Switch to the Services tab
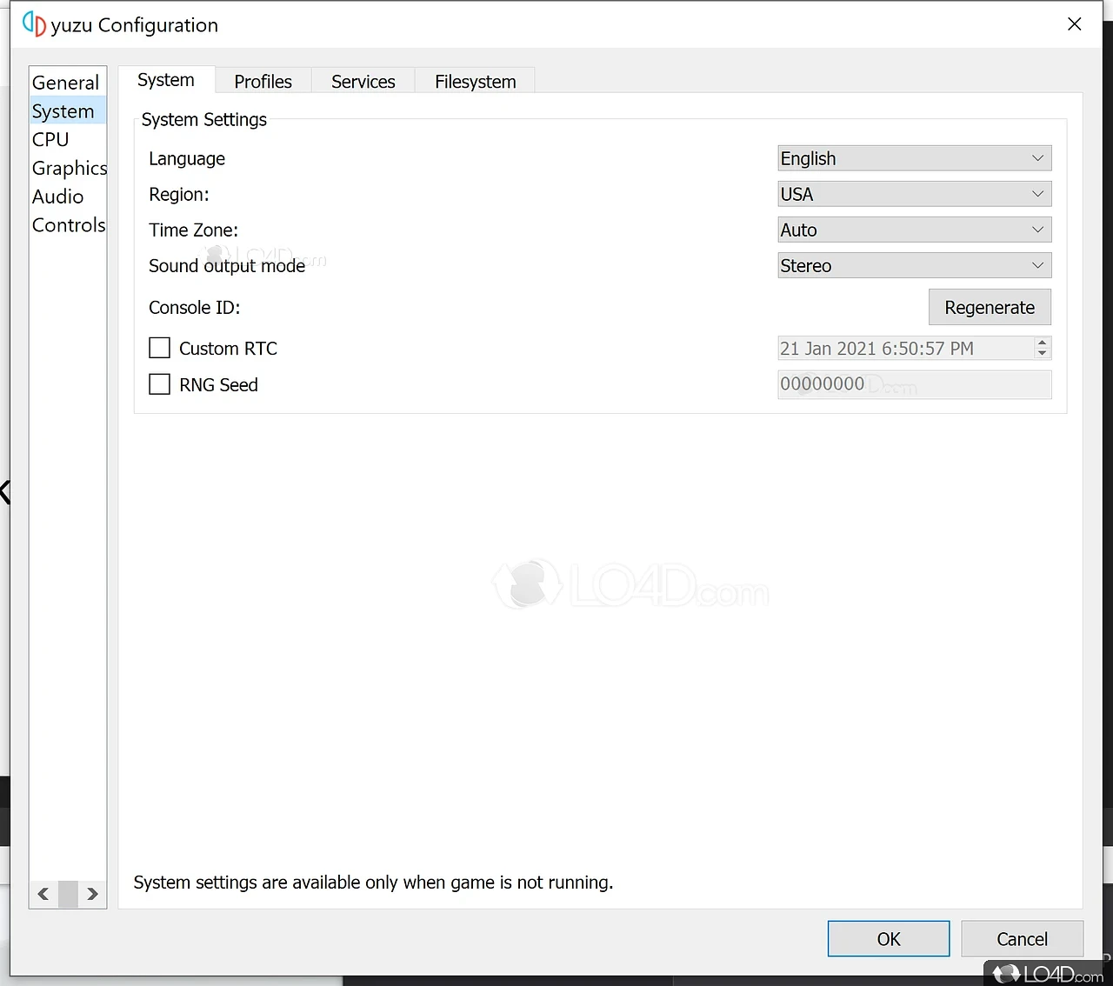This screenshot has height=986, width=1113. point(363,82)
